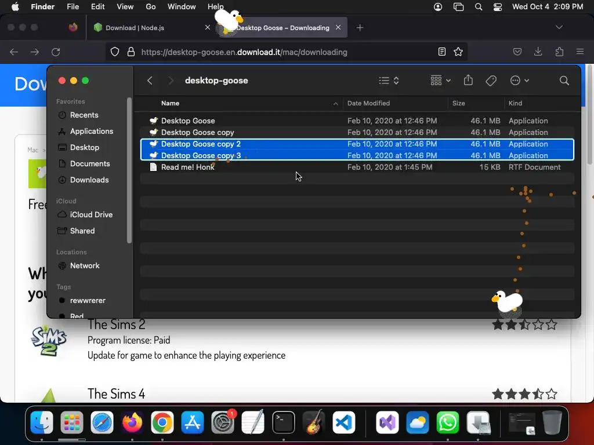Reload the page in Firefox
Image resolution: width=594 pixels, height=445 pixels.
pos(56,52)
